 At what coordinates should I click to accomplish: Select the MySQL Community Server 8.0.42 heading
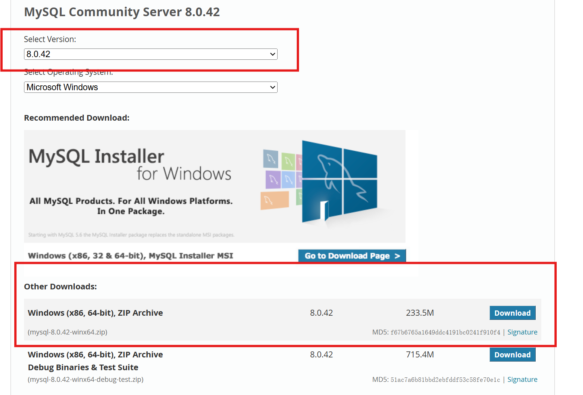click(122, 12)
